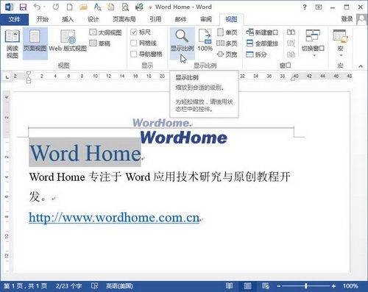Click the ruler tab selector L icon
368x292 pixels.
[x=7, y=77]
